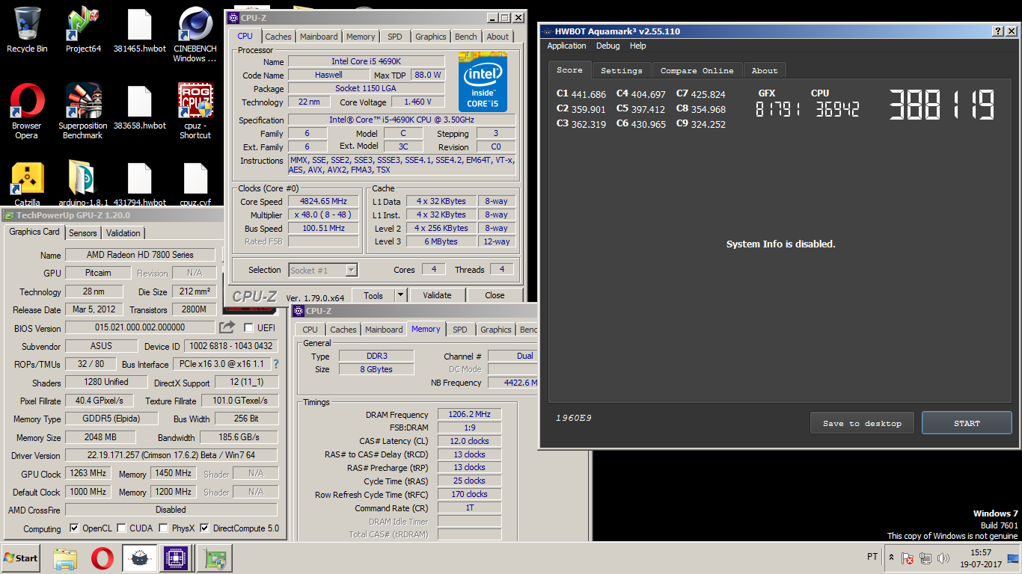Switch to the Caches tab in CPU-Z
The width and height of the screenshot is (1022, 574).
[x=278, y=37]
